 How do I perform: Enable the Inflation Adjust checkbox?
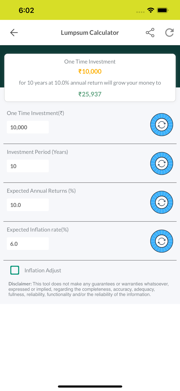(x=15, y=270)
